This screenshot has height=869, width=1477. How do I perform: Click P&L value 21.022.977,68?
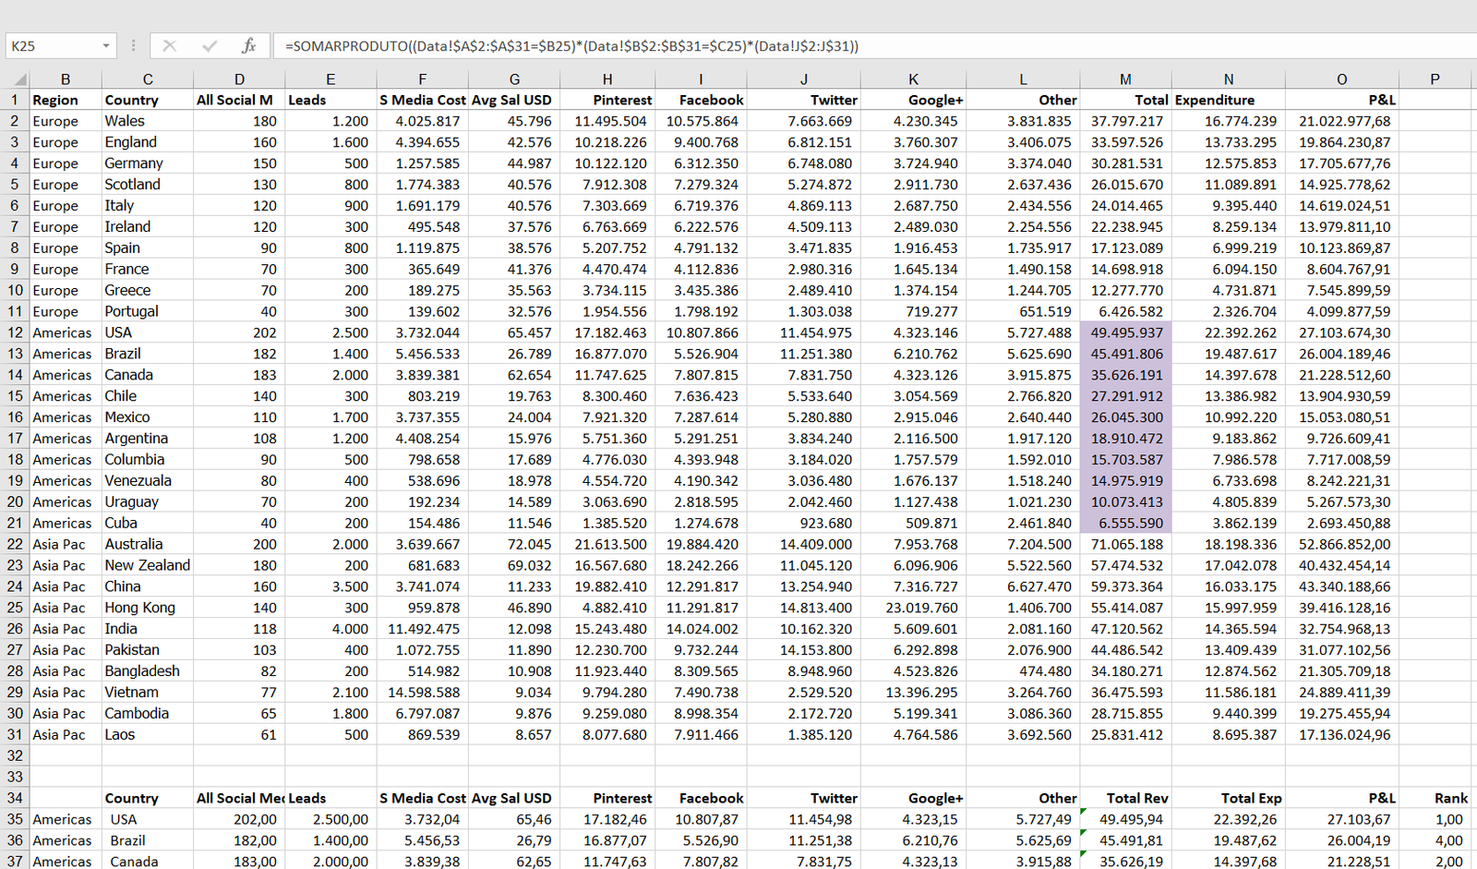pos(1344,121)
